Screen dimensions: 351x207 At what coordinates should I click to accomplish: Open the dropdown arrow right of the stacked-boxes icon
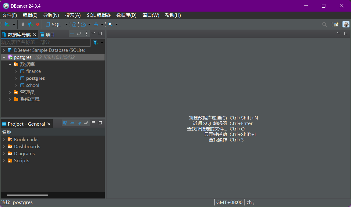(x=102, y=24)
